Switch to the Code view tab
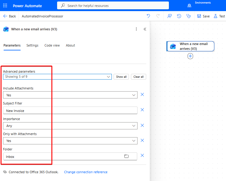226x181 pixels. point(52,45)
